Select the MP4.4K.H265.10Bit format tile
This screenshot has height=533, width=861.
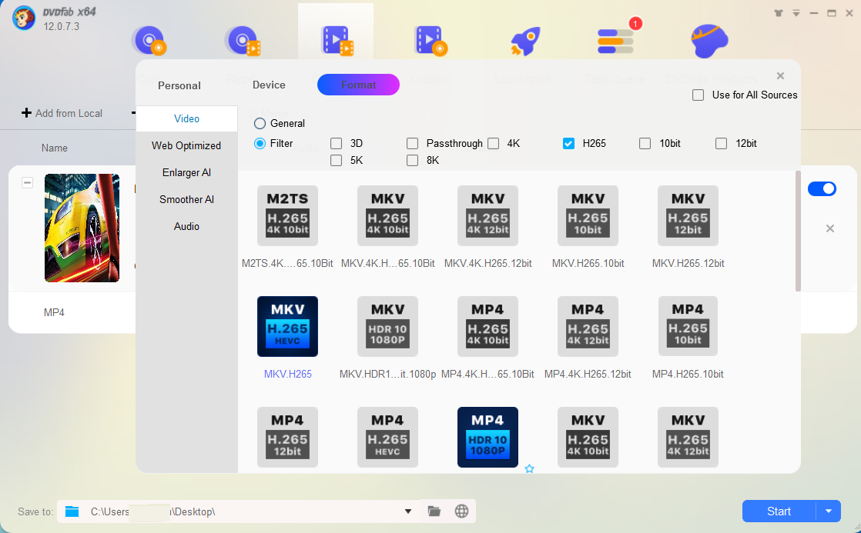tap(487, 326)
